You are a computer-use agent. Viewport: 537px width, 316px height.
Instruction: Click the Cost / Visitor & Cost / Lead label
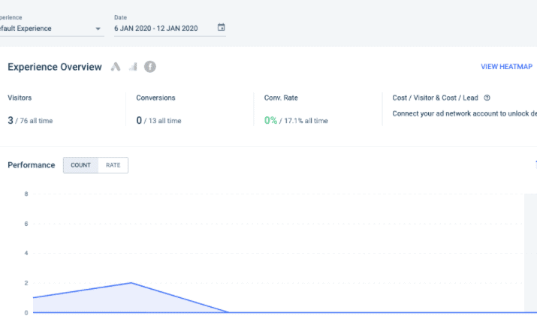tap(436, 98)
